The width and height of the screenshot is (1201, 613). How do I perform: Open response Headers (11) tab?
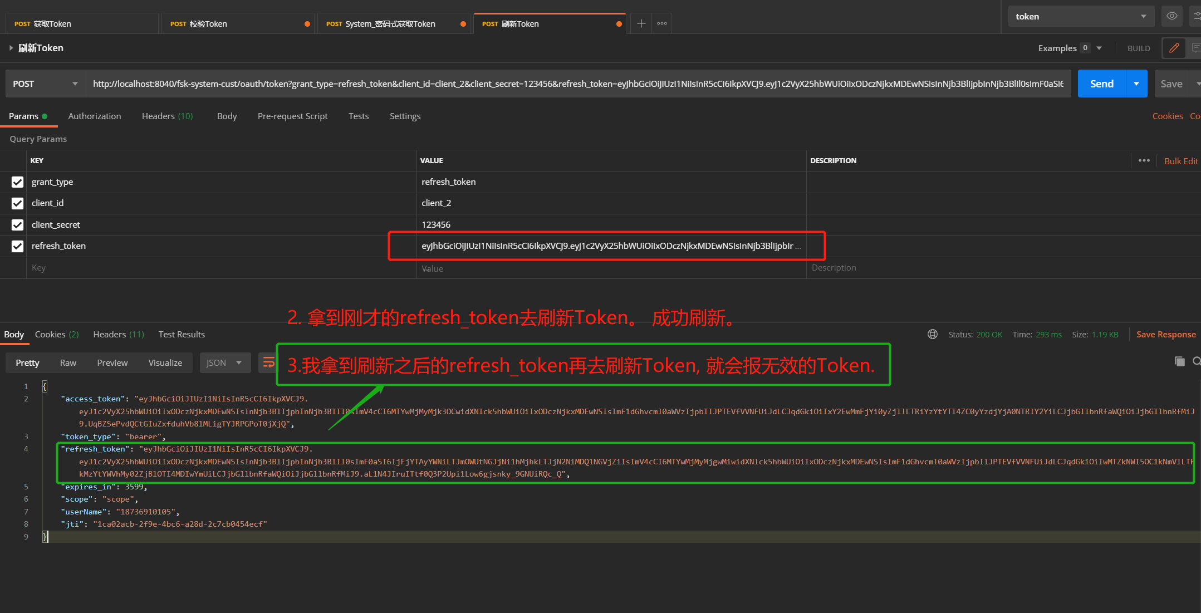[x=119, y=334]
